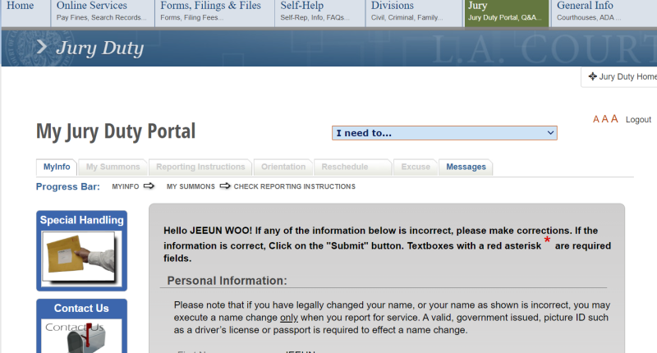Click MYINFO step in progress bar

point(126,186)
